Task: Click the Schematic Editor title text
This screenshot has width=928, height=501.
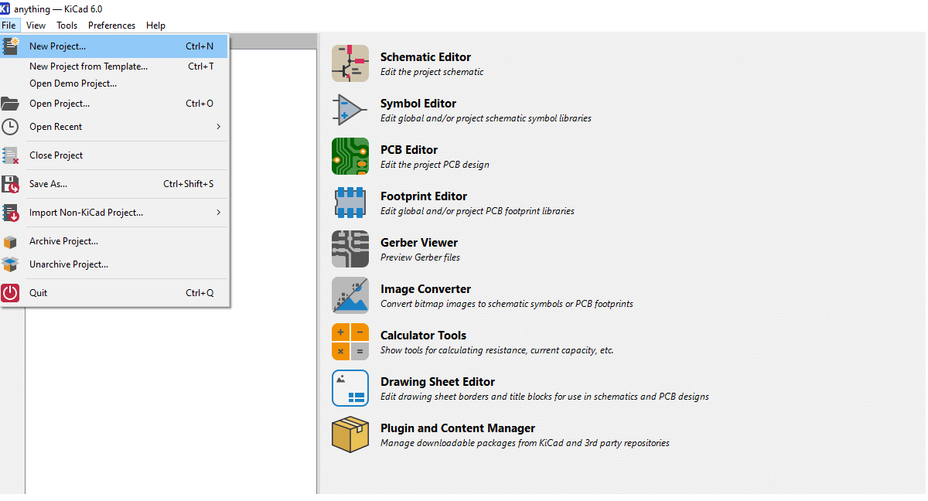Action: [x=425, y=57]
